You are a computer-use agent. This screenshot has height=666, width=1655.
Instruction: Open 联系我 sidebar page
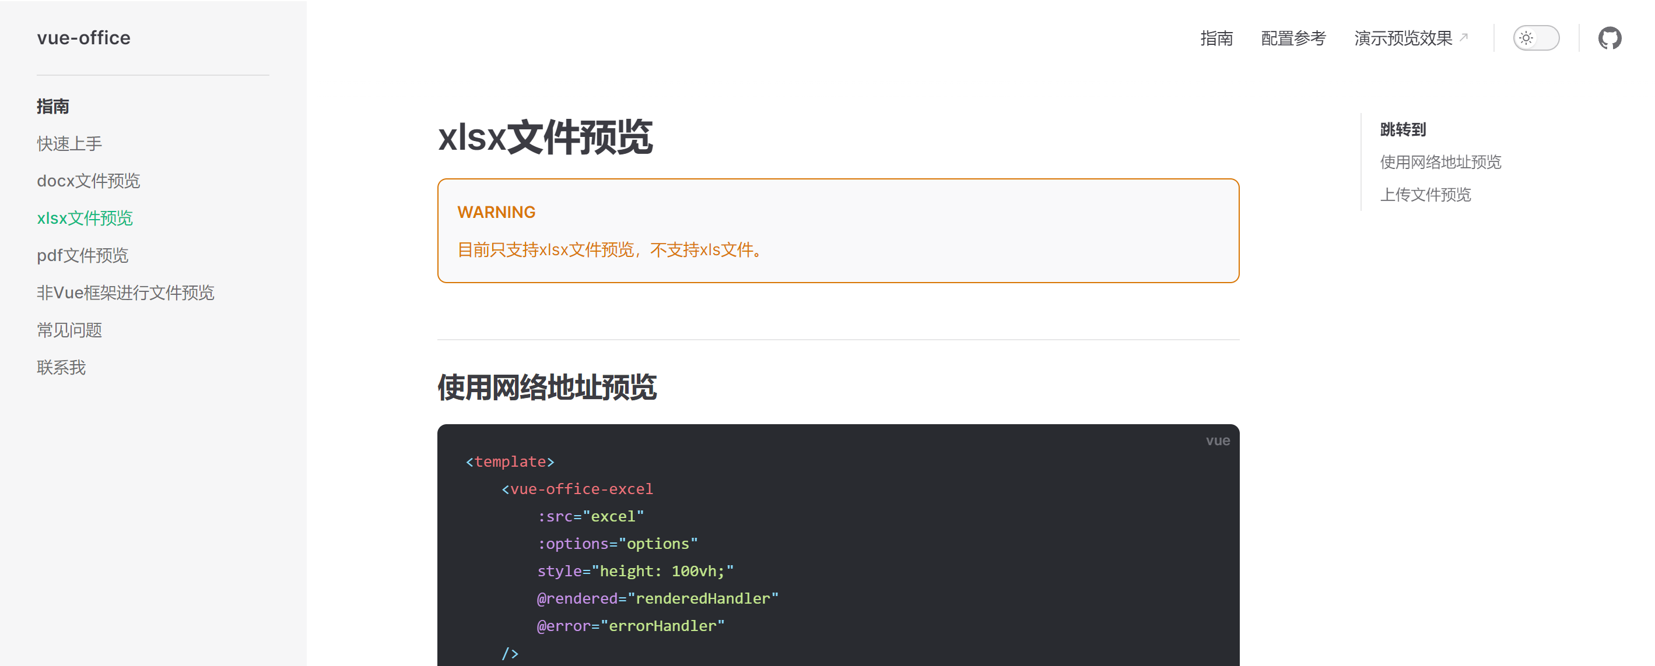(x=61, y=367)
